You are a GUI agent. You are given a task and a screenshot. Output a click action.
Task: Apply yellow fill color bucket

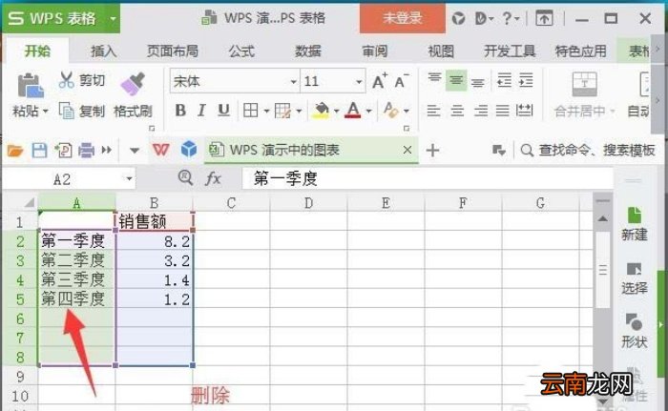[322, 111]
